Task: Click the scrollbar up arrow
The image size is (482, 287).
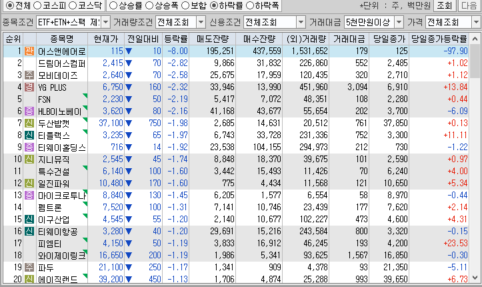Action: 475,39
